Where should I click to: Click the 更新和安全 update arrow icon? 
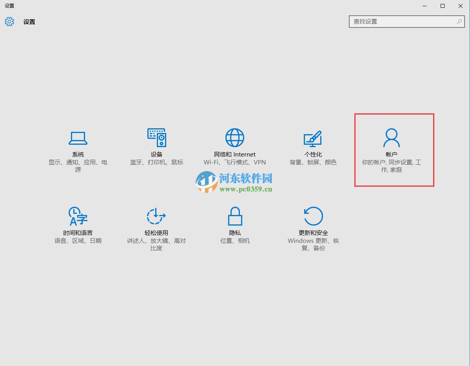click(x=313, y=216)
